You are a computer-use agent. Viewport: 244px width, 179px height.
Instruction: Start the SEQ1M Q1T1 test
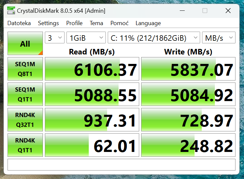coord(25,94)
